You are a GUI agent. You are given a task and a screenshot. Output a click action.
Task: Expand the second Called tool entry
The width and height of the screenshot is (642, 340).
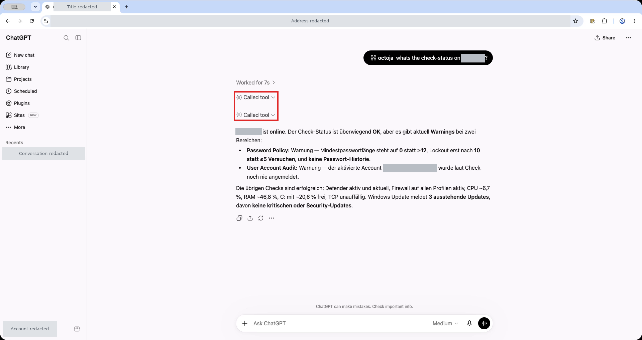[x=256, y=115]
